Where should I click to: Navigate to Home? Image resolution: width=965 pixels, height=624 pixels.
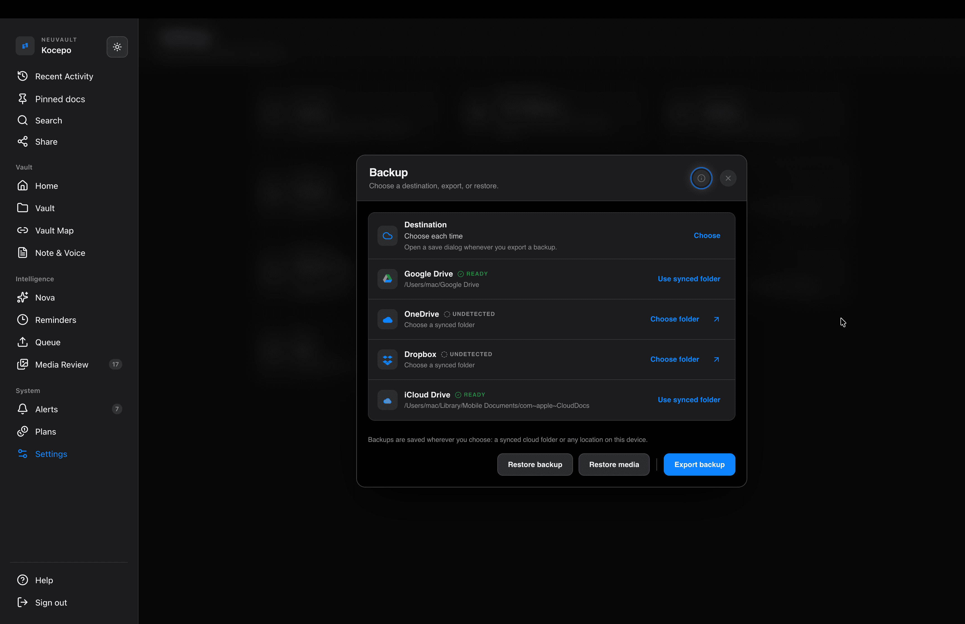tap(69, 185)
